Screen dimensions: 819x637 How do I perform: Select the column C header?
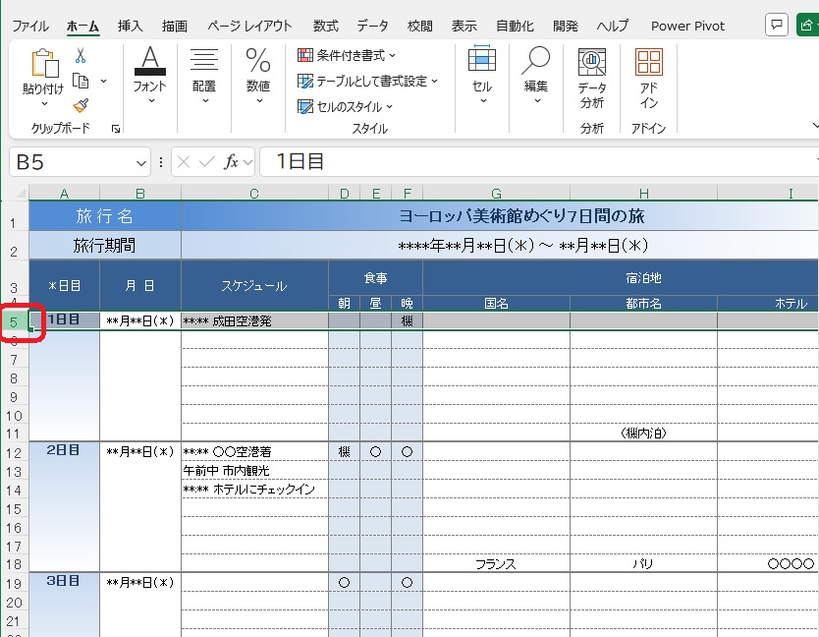point(254,193)
